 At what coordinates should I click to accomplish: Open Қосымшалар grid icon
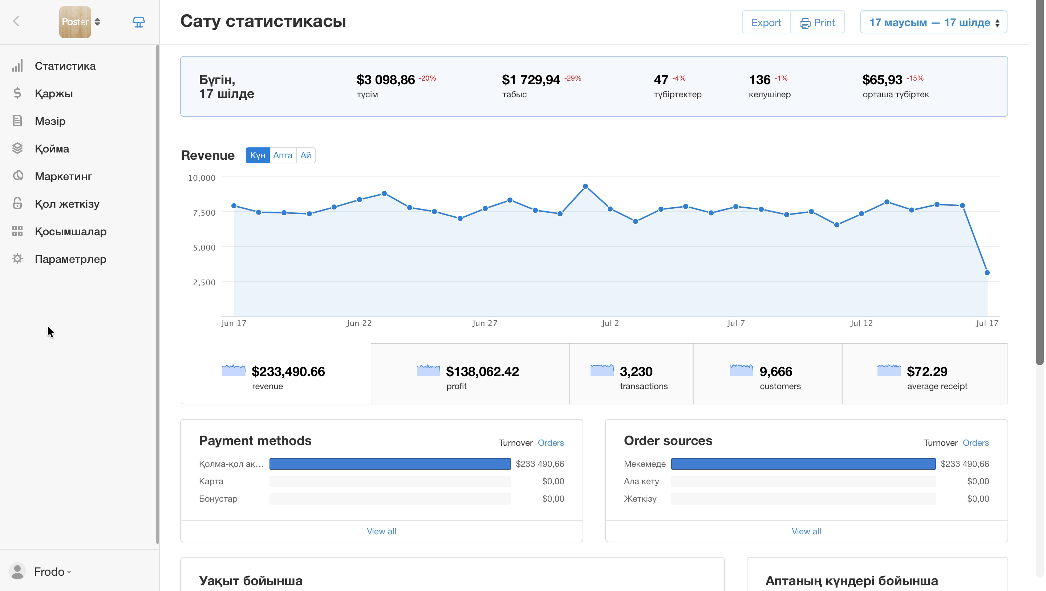click(17, 231)
